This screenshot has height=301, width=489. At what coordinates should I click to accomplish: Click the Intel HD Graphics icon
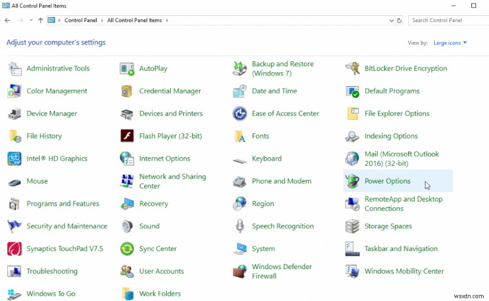click(x=14, y=158)
